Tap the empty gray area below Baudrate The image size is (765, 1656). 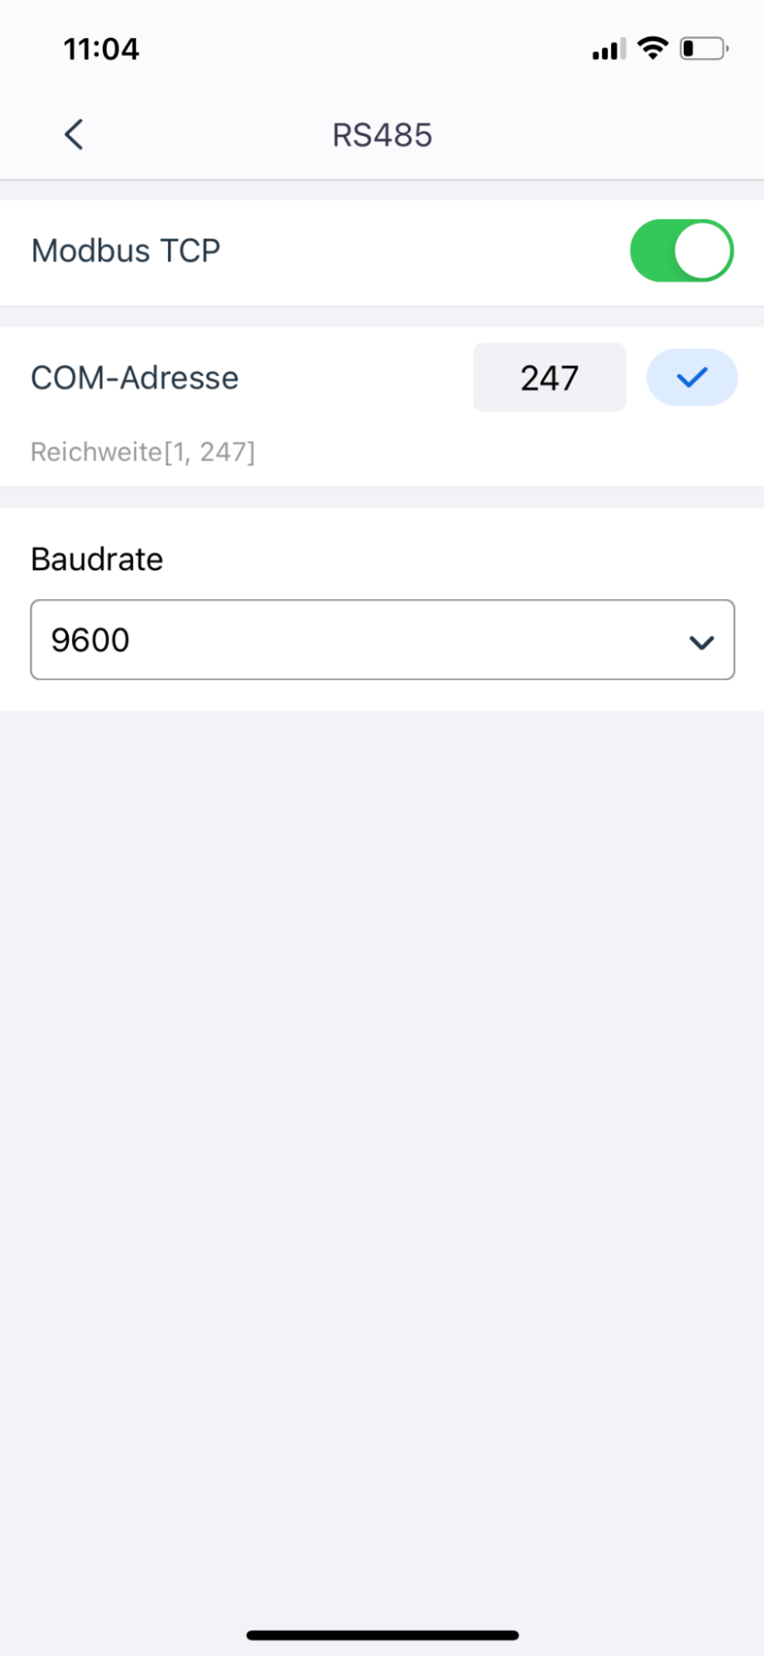click(382, 1160)
